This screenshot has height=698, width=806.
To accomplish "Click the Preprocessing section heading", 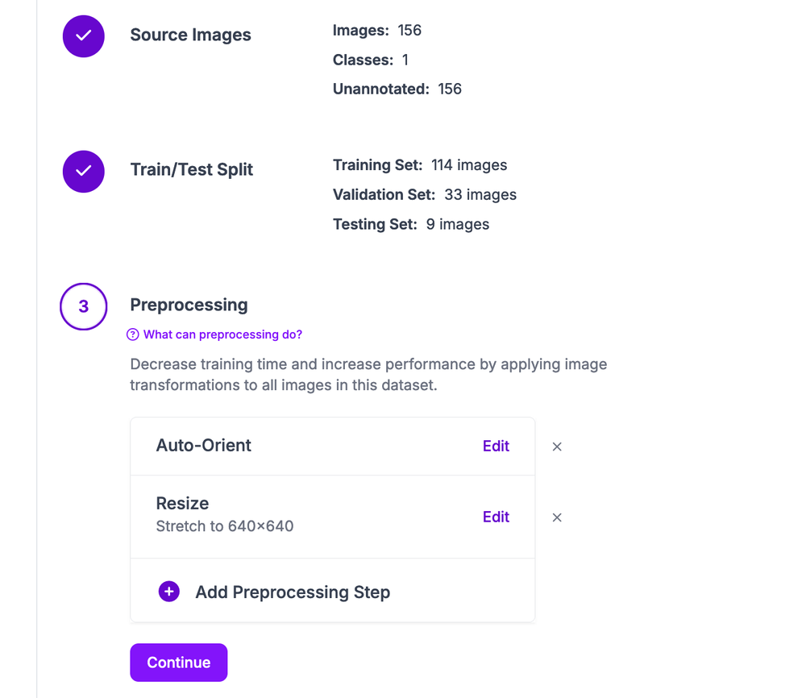I will (189, 305).
